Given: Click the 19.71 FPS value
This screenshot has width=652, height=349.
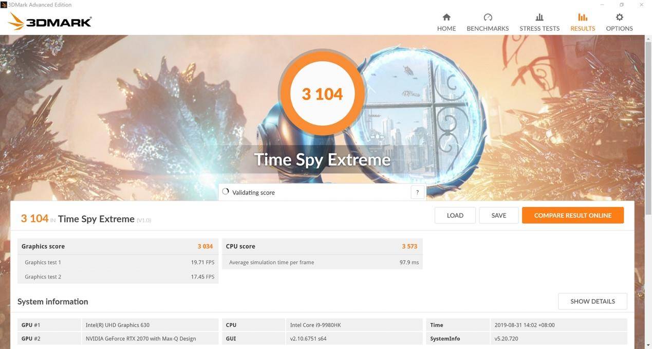Looking at the screenshot, I should [202, 262].
